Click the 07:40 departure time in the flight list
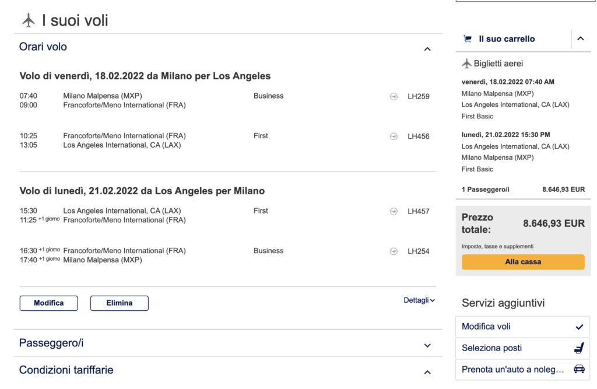The image size is (597, 389). pyautogui.click(x=29, y=96)
